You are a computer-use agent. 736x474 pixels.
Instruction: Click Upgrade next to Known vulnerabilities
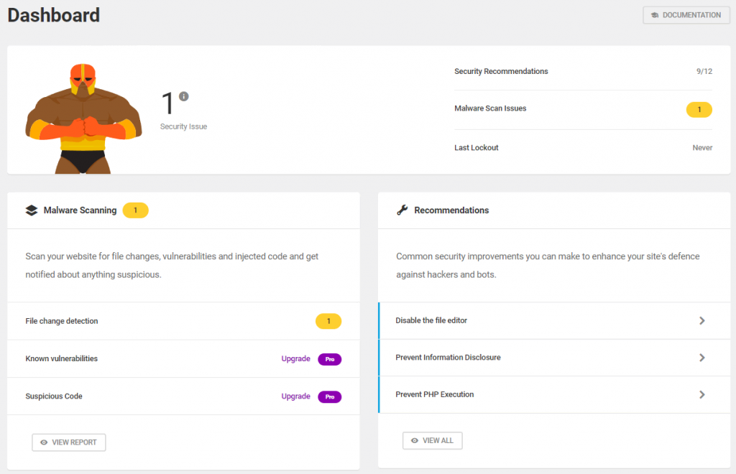pos(295,359)
